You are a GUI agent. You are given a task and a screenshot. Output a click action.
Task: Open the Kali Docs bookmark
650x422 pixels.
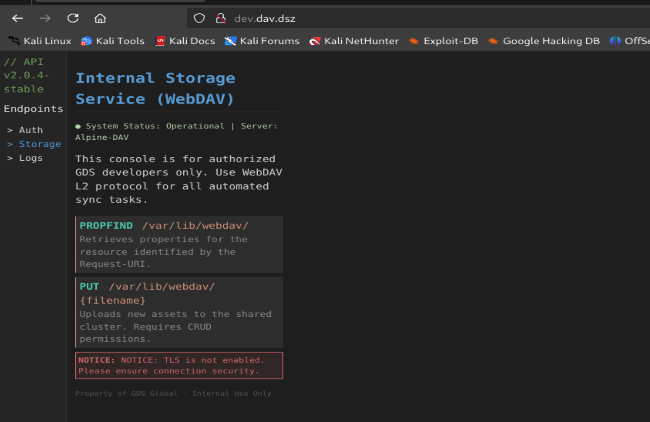point(185,41)
